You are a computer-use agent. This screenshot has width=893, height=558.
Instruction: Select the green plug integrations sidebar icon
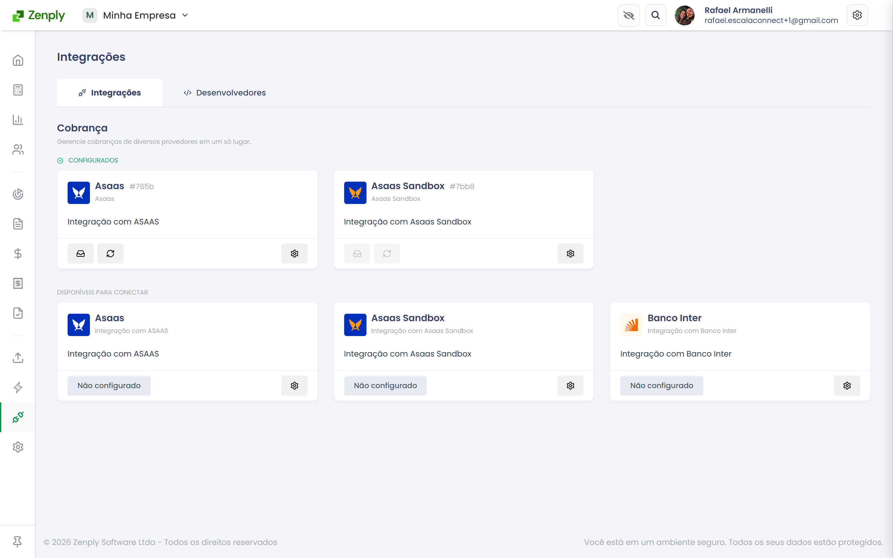[x=18, y=417]
